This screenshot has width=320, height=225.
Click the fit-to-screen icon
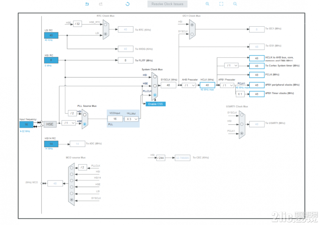pyautogui.click(x=221, y=4)
